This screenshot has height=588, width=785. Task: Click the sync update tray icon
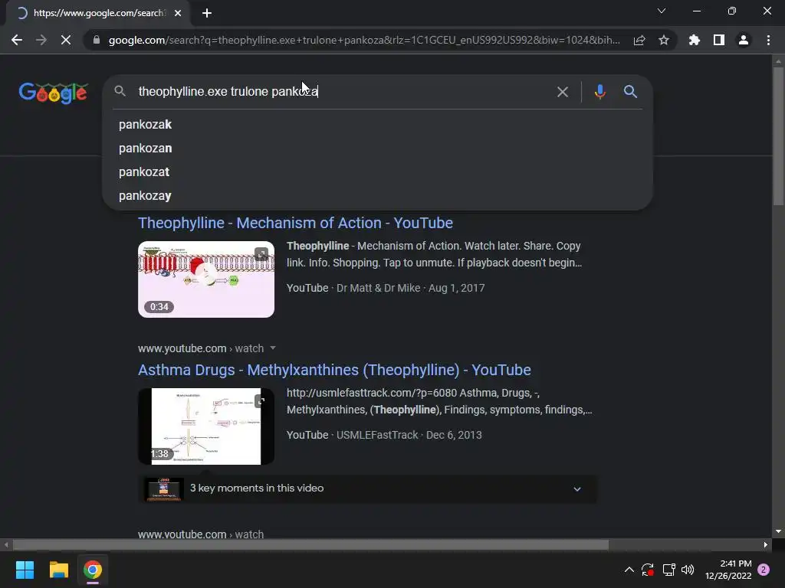point(648,570)
